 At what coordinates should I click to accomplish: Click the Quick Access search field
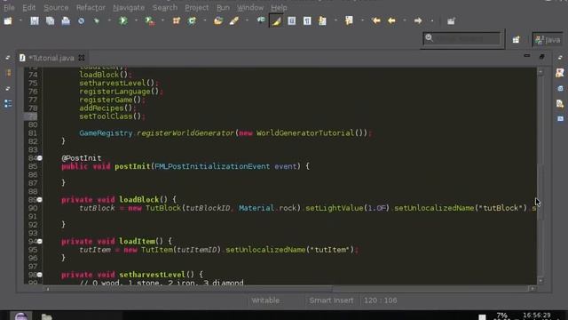click(x=461, y=38)
